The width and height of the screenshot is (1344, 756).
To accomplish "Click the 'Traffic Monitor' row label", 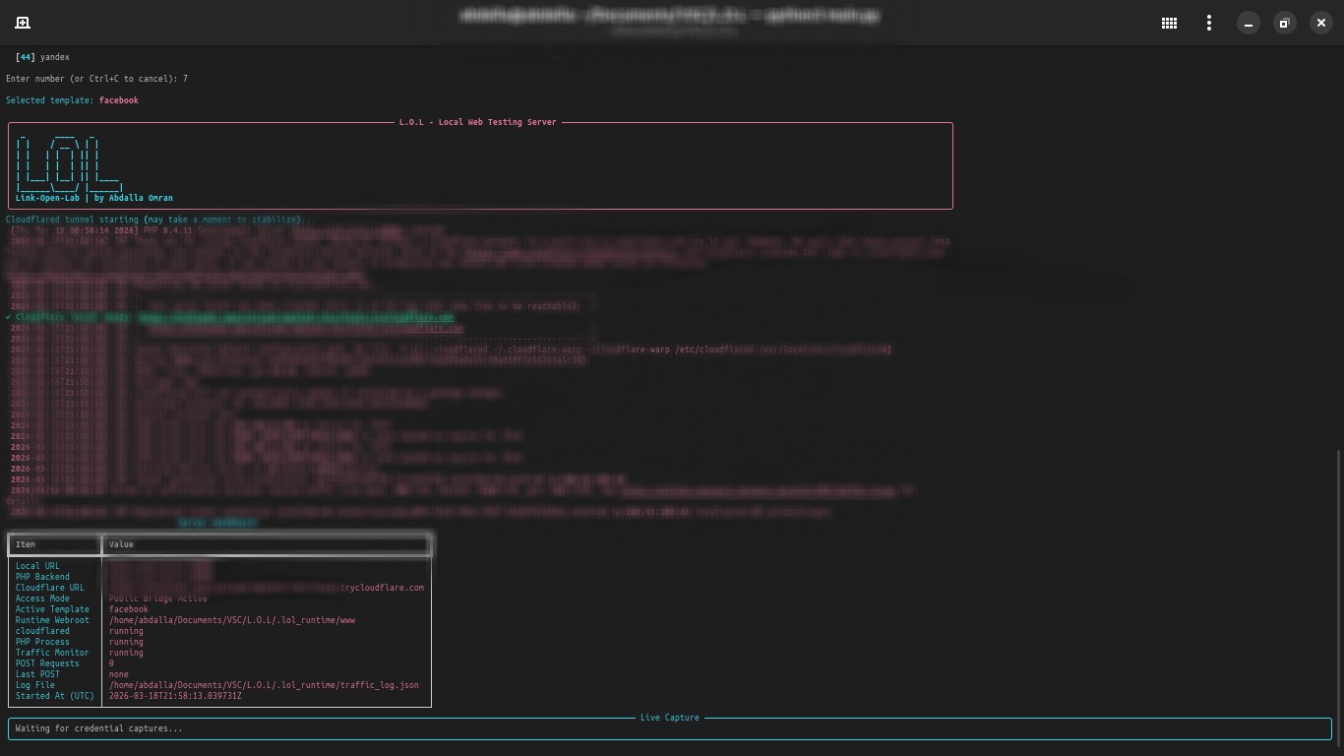I will pos(52,653).
